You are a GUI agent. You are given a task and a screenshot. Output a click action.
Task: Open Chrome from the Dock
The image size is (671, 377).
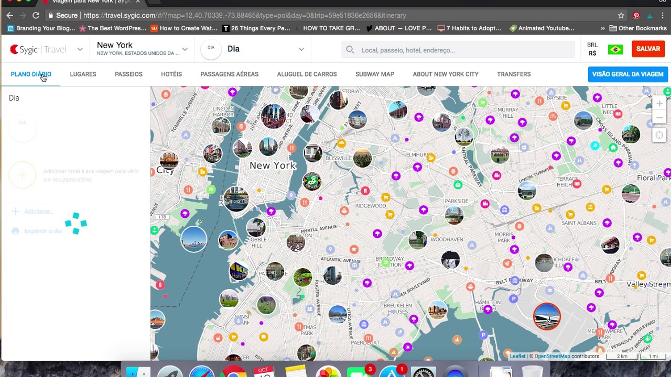(x=234, y=371)
